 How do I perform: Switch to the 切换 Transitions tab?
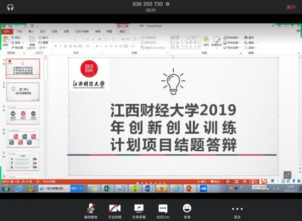pyautogui.click(x=54, y=31)
